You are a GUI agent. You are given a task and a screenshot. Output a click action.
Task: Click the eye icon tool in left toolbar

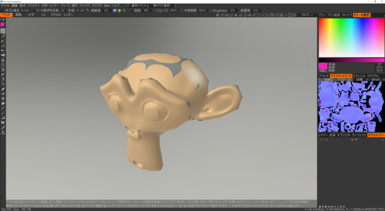coord(3,93)
